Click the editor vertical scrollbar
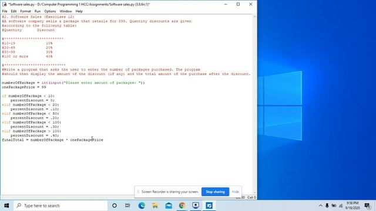Viewport: 376px width, 211px height. [x=254, y=104]
